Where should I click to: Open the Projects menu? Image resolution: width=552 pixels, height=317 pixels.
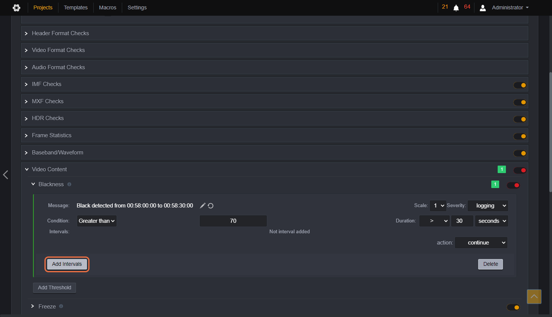click(43, 7)
